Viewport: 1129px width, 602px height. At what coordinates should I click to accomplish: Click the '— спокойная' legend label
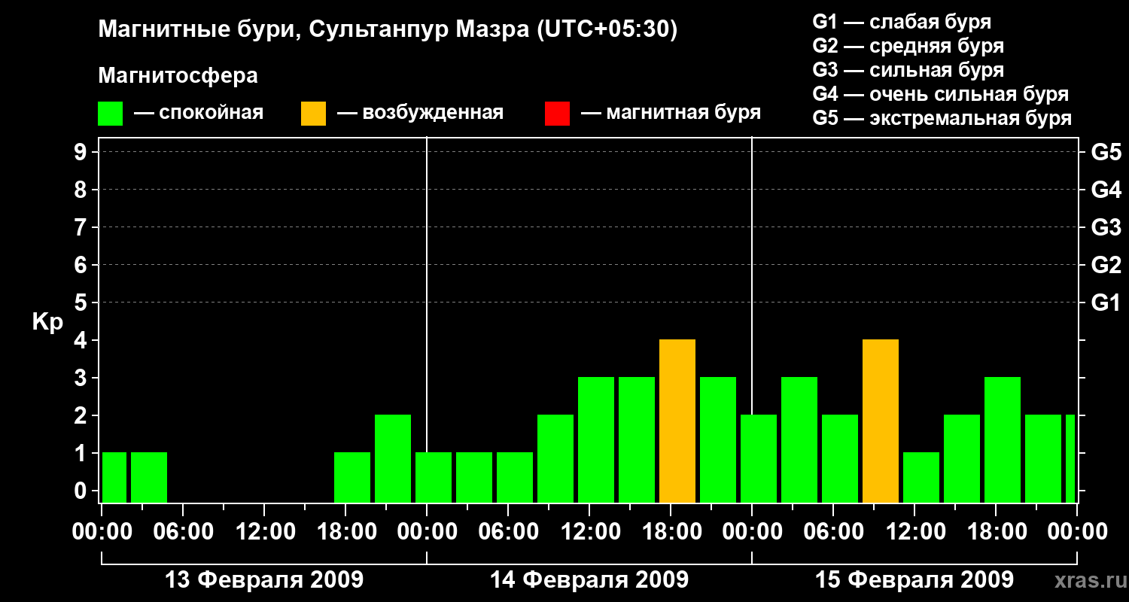pyautogui.click(x=199, y=114)
